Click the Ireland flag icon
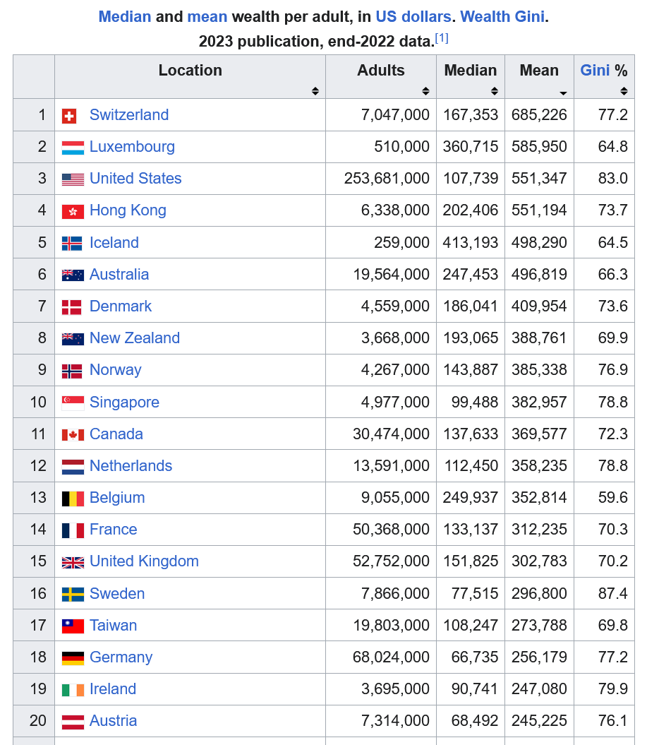This screenshot has width=659, height=745. (x=73, y=690)
